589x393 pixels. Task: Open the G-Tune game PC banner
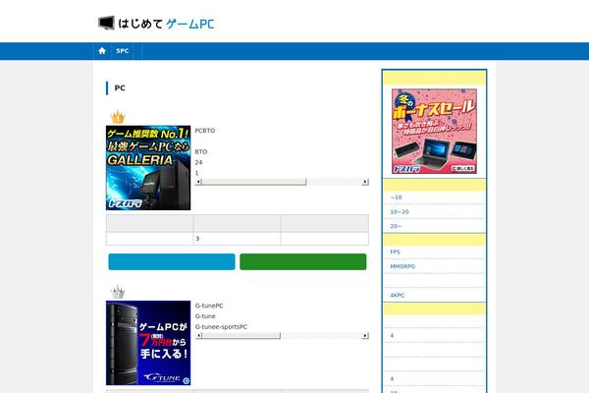point(148,343)
